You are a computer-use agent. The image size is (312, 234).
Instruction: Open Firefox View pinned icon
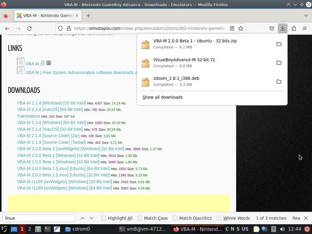click(6, 16)
